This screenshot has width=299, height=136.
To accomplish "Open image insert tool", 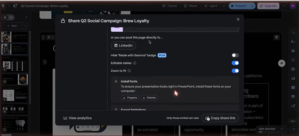I will coord(293,51).
